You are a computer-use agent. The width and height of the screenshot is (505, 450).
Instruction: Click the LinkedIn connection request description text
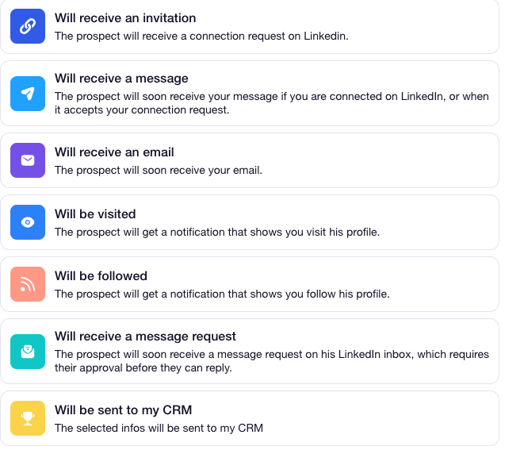201,36
